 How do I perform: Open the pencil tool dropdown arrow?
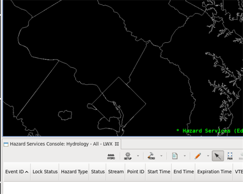[x=208, y=155]
